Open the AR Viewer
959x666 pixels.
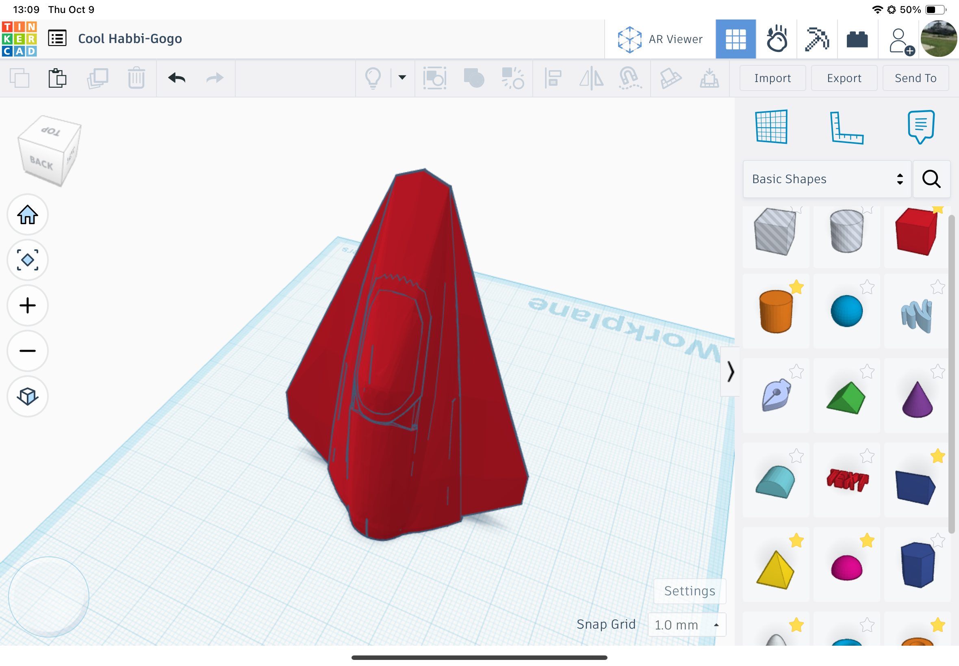coord(660,39)
